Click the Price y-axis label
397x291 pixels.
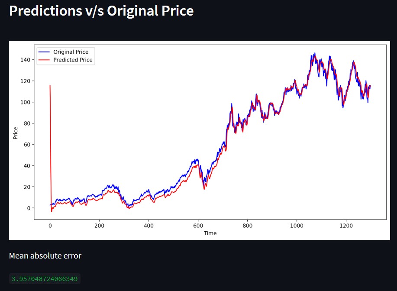[x=16, y=133]
